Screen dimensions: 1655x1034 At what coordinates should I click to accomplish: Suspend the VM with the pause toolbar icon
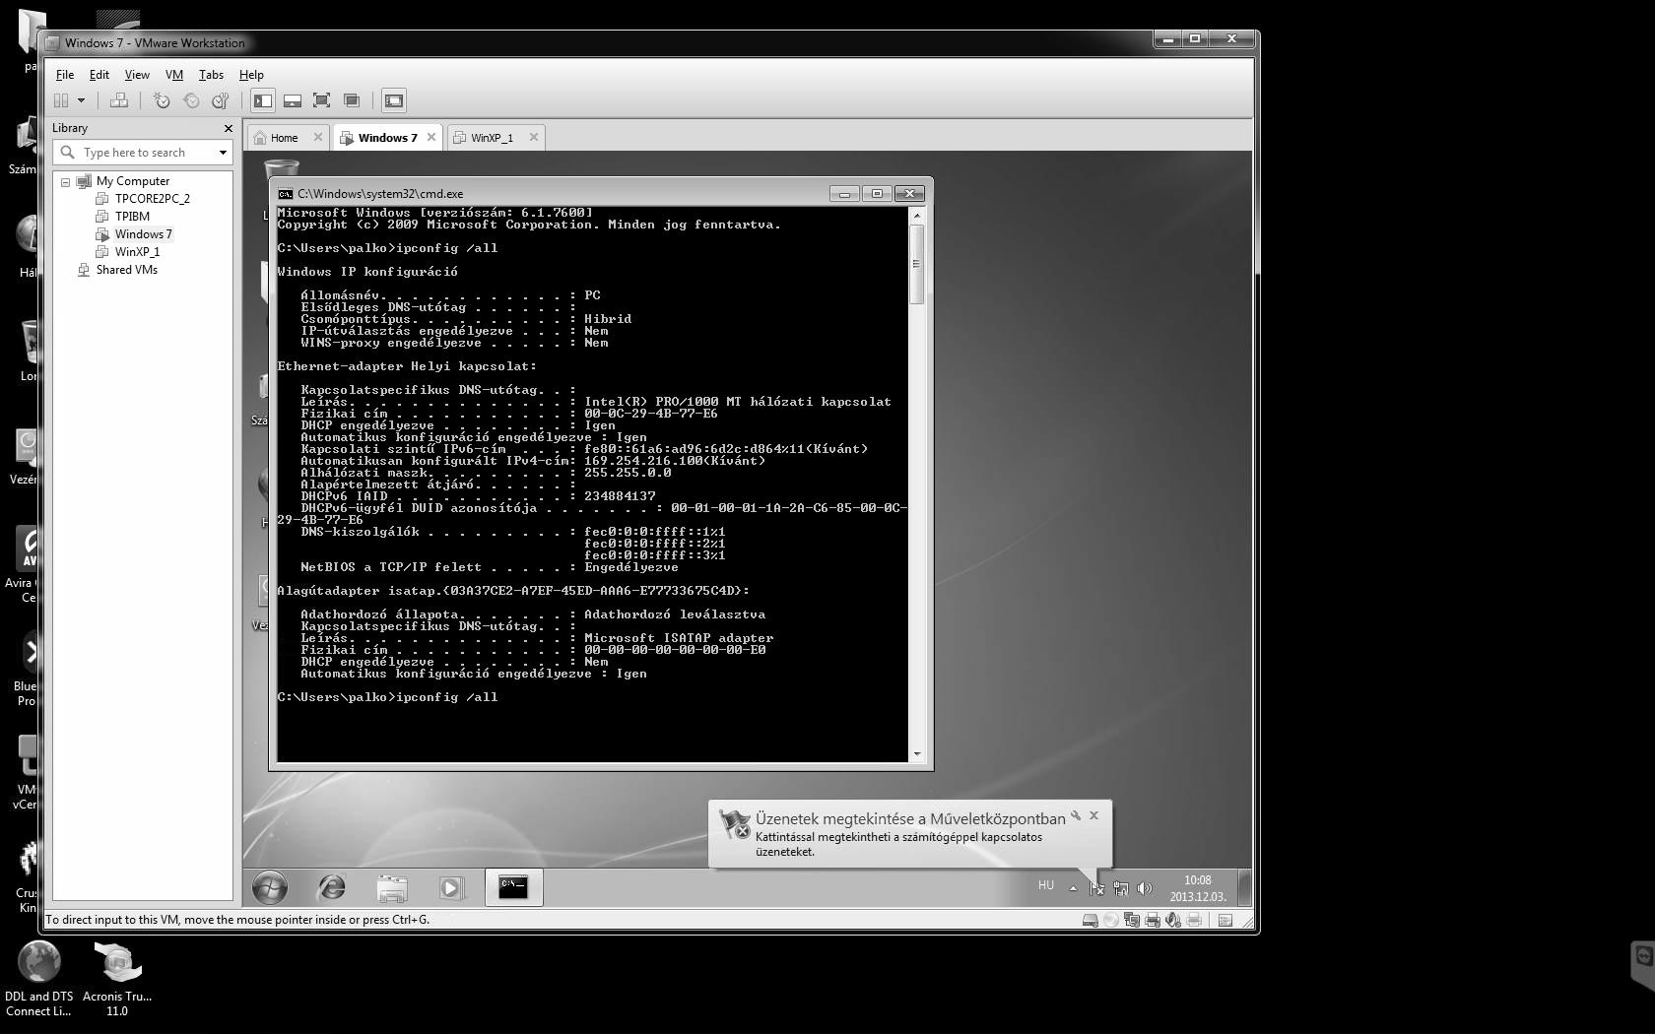(x=61, y=100)
